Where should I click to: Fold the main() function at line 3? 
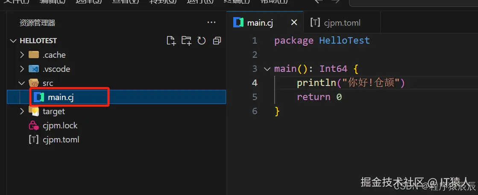pyautogui.click(x=267, y=69)
